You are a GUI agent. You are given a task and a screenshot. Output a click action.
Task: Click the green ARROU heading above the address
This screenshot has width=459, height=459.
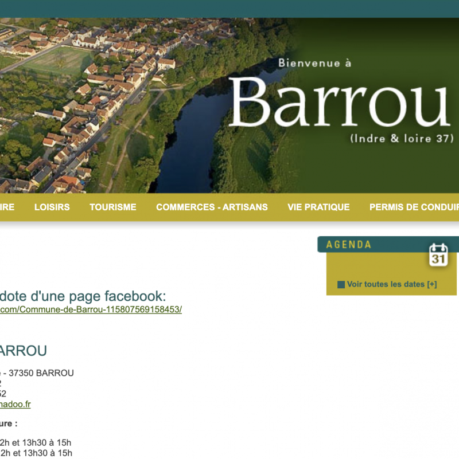(x=24, y=351)
